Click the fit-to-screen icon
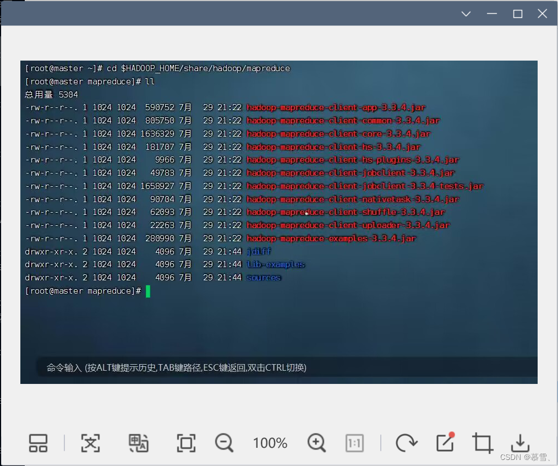 [186, 443]
